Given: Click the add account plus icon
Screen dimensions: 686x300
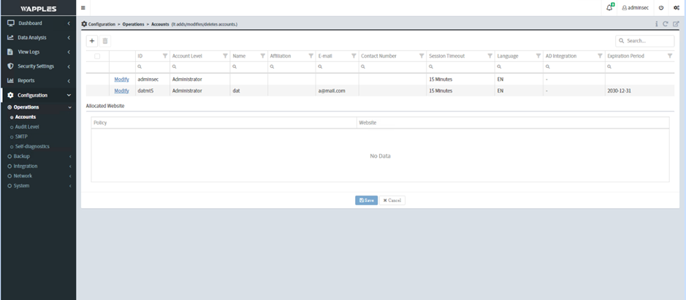Looking at the screenshot, I should click(92, 41).
